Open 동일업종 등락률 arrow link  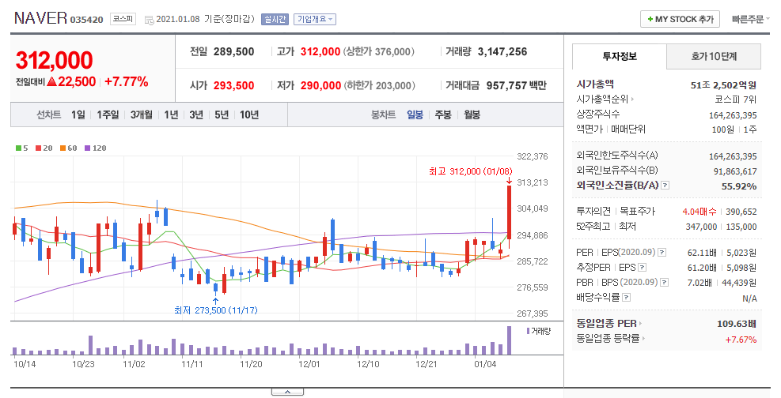643,339
